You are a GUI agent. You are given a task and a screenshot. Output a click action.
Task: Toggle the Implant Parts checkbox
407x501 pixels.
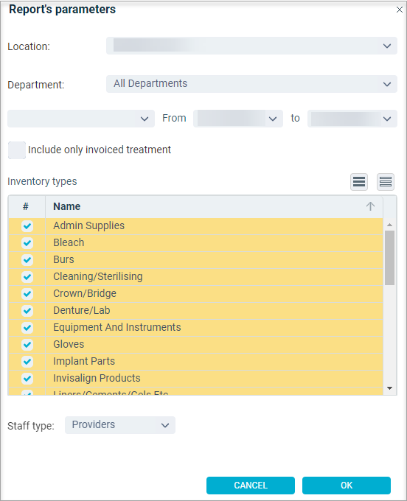[27, 362]
